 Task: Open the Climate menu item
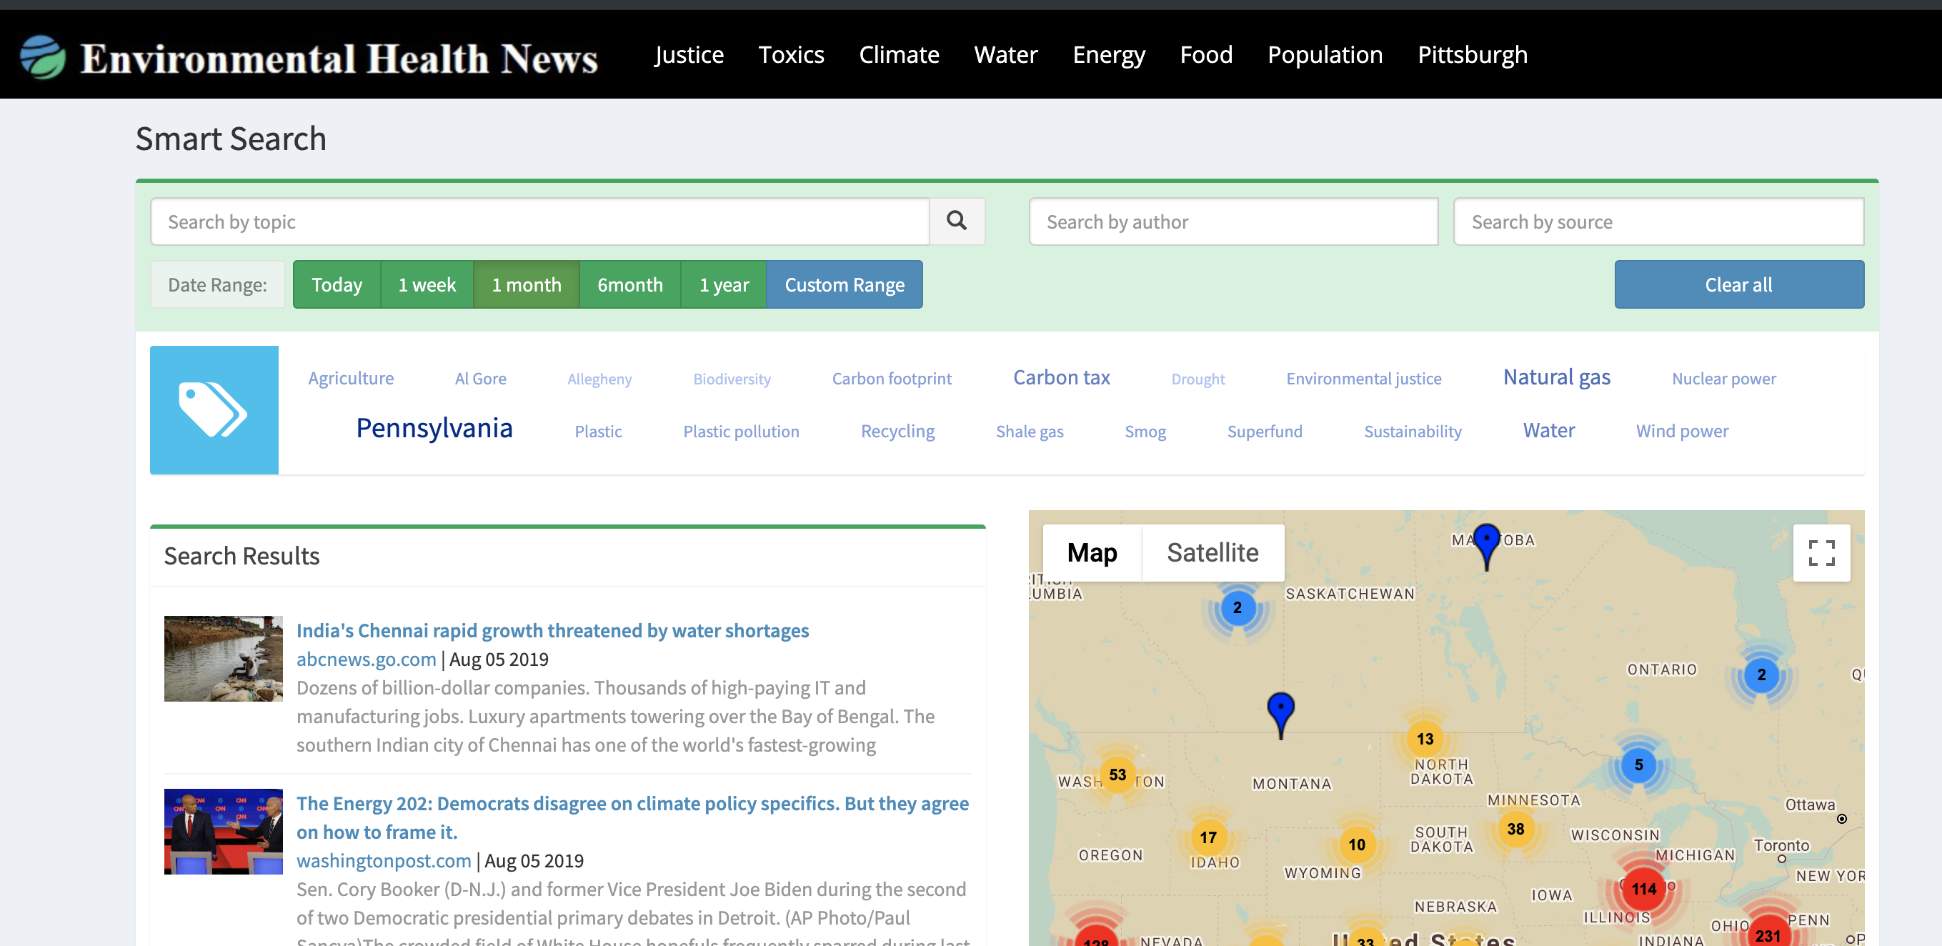(899, 54)
